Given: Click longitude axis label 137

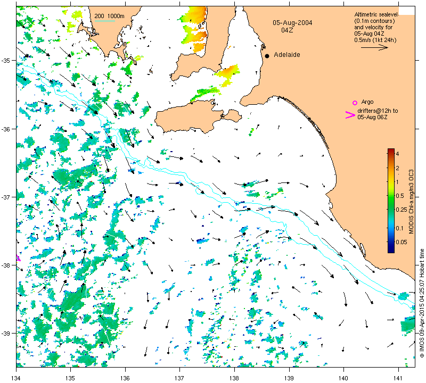Looking at the screenshot, I should 180,378.
